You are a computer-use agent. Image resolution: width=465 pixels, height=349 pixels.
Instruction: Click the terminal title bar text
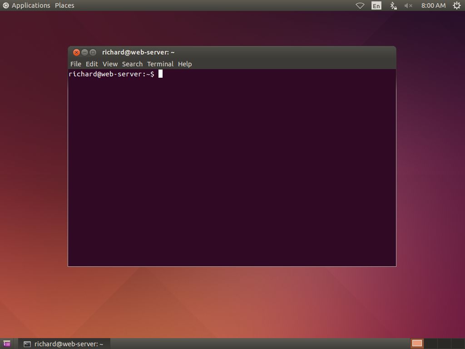[x=138, y=52]
